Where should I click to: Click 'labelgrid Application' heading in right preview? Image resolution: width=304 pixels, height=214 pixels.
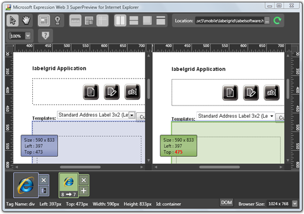pyautogui.click(x=198, y=69)
